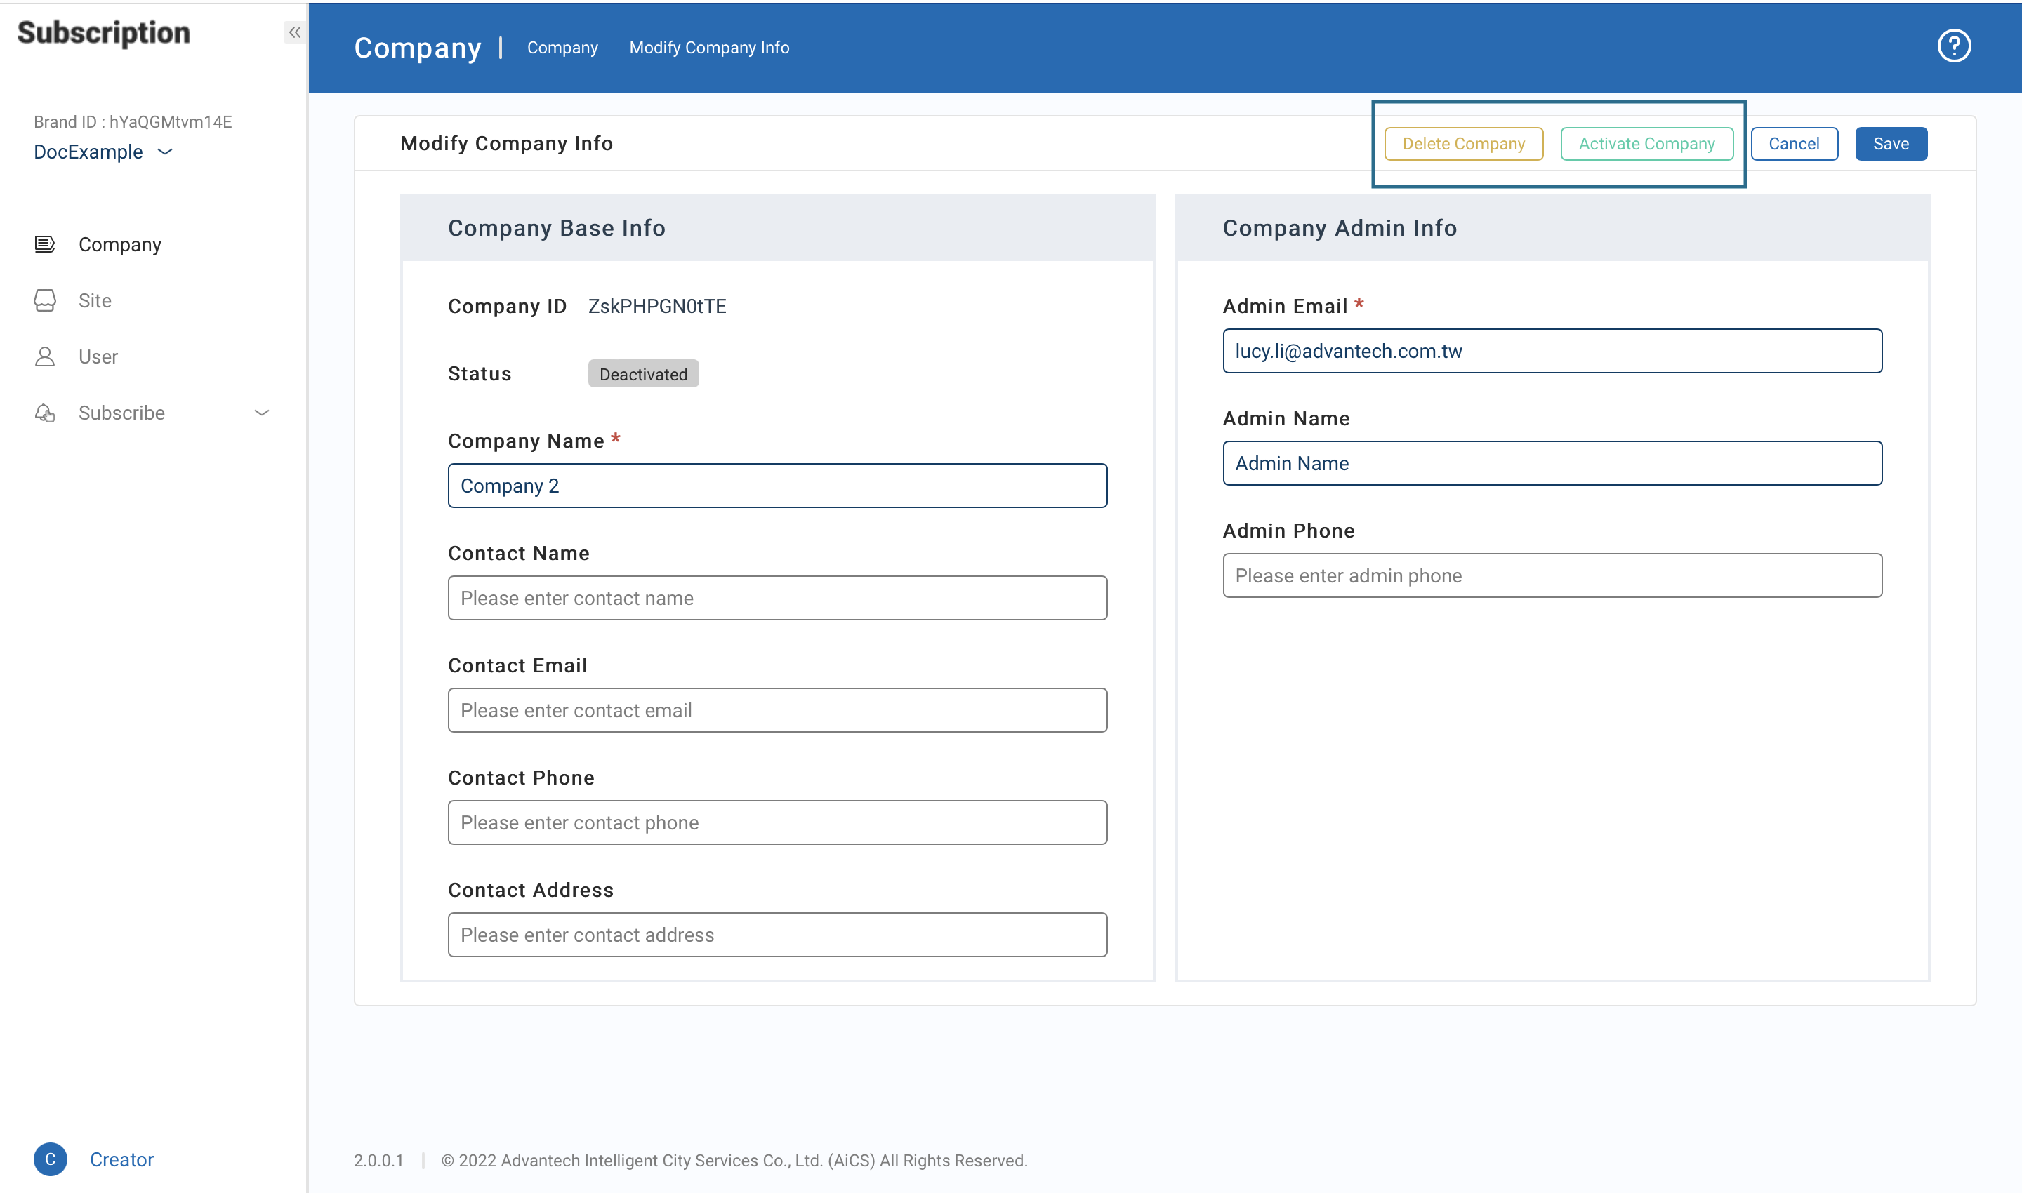Image resolution: width=2022 pixels, height=1193 pixels.
Task: Collapse the sidebar with double-chevron icon
Action: click(294, 32)
